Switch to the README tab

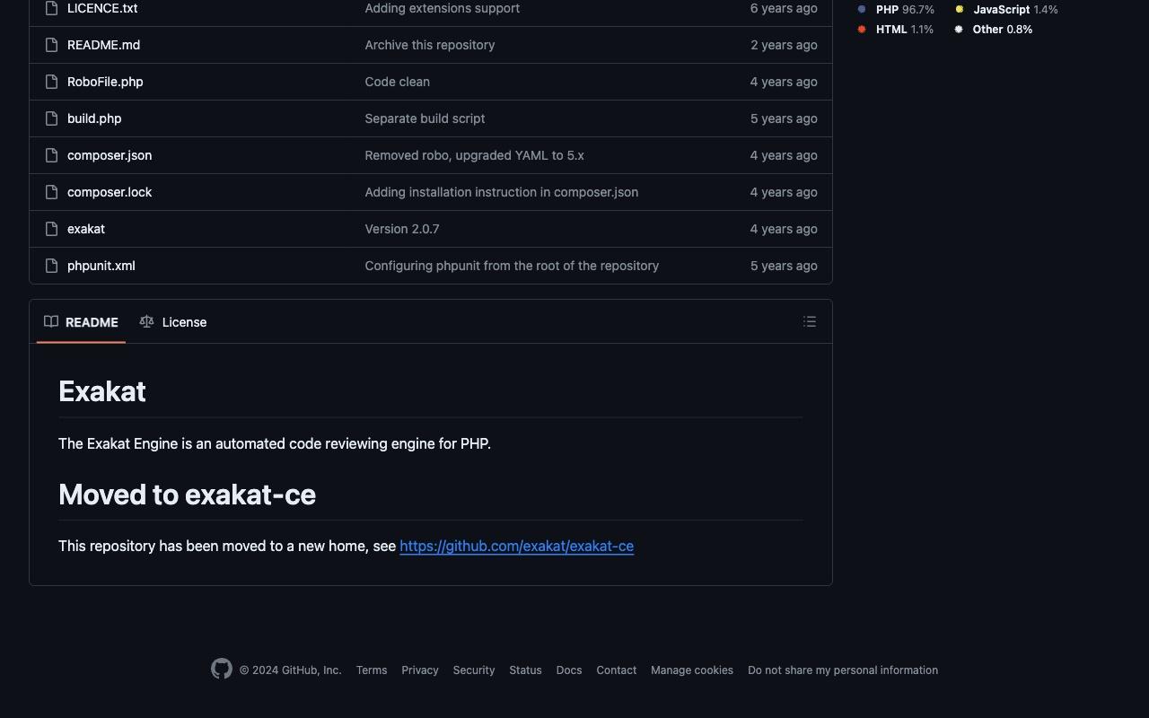click(81, 322)
